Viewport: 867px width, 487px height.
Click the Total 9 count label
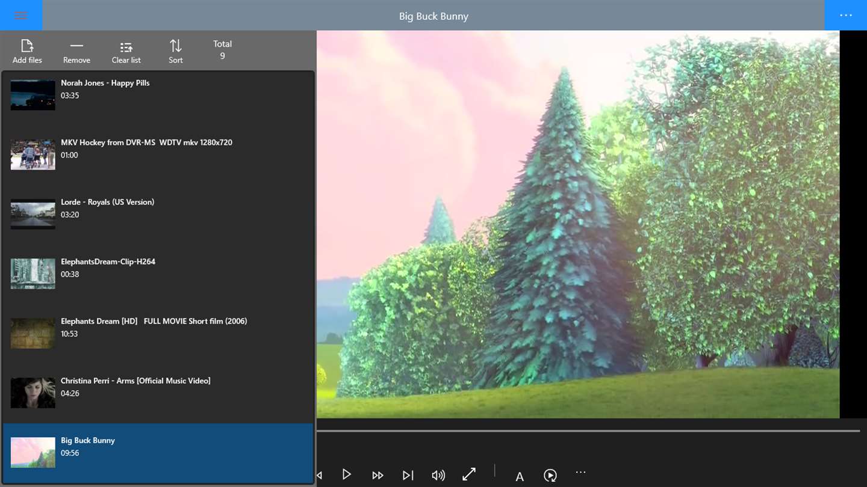pos(222,50)
